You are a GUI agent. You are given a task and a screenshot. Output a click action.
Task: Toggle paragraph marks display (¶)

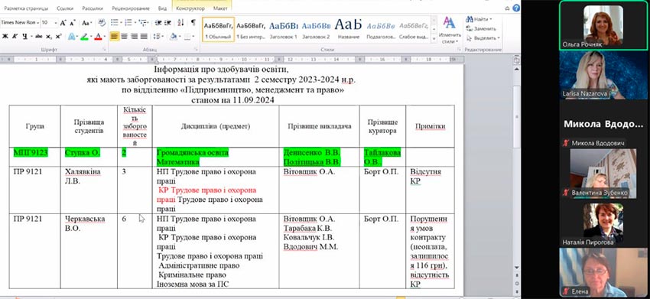[x=193, y=23]
